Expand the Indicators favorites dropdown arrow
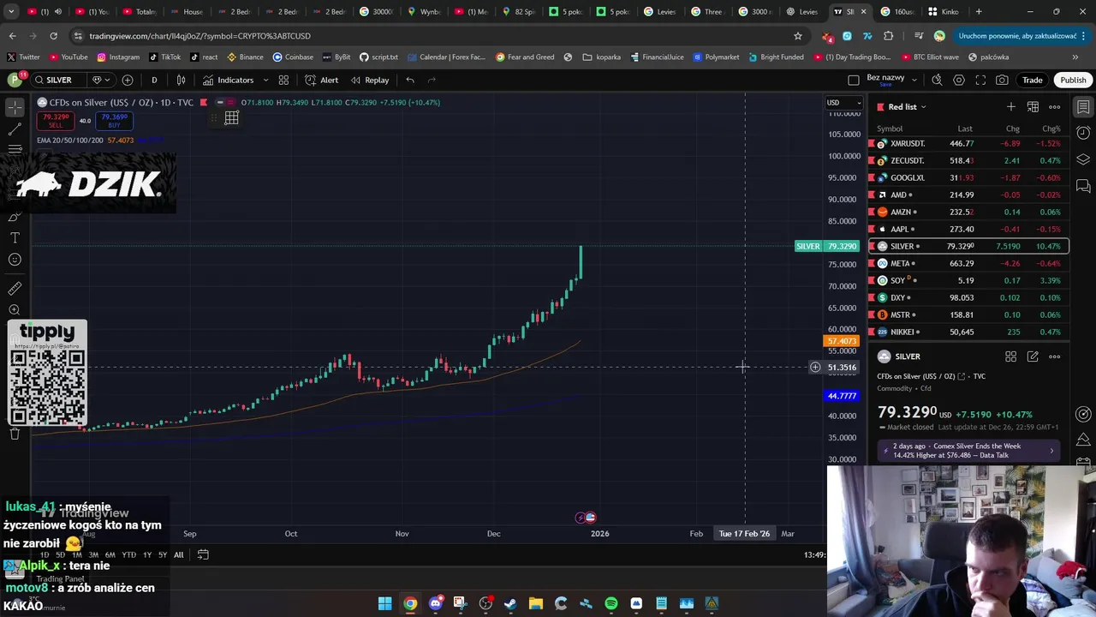 click(x=265, y=80)
